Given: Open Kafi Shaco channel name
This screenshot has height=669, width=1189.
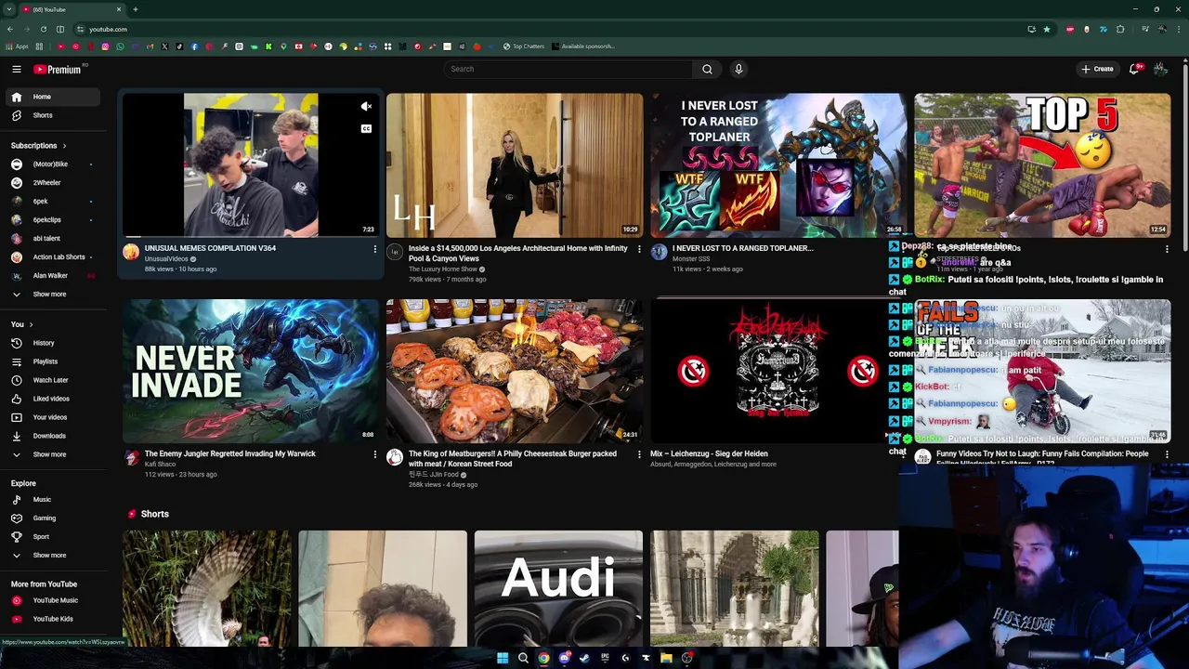Looking at the screenshot, I should pos(160,465).
